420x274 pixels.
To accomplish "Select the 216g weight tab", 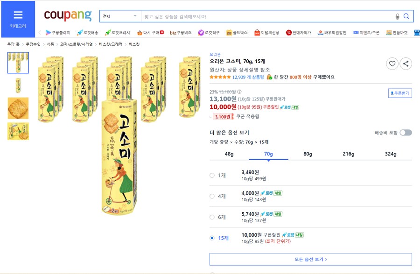I will [x=349, y=154].
